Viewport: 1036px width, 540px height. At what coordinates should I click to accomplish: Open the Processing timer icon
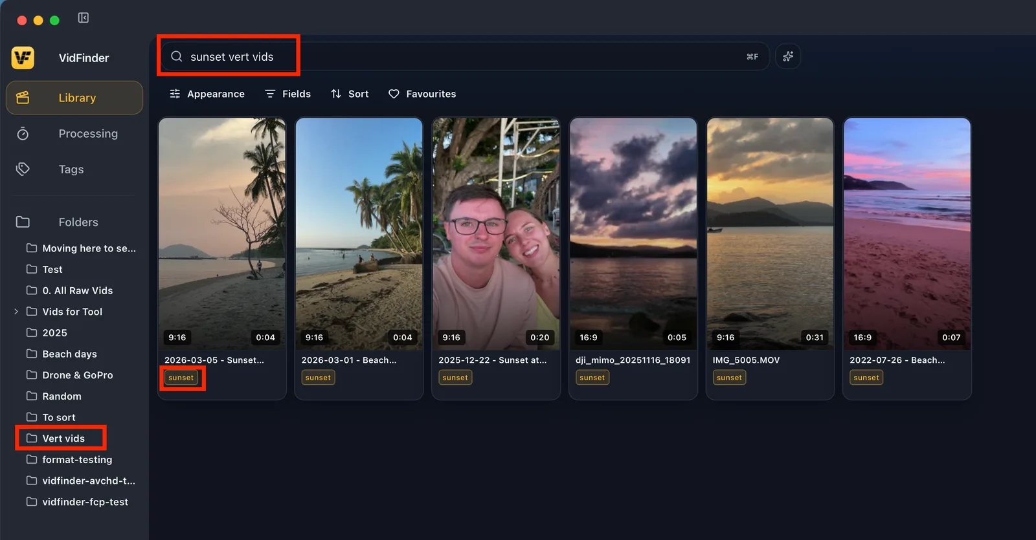(23, 134)
